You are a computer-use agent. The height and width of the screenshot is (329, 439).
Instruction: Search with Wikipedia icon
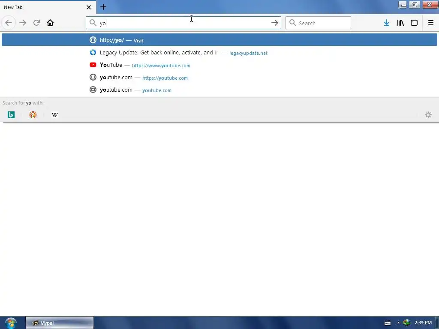pos(55,115)
